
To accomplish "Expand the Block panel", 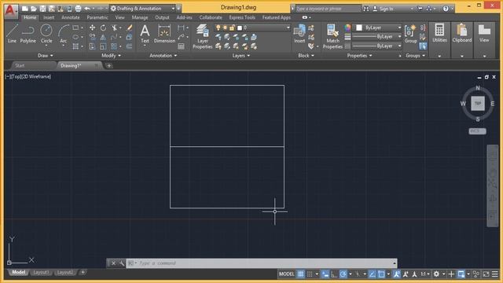I will point(306,56).
